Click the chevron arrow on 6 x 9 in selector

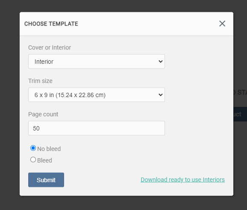click(x=161, y=95)
